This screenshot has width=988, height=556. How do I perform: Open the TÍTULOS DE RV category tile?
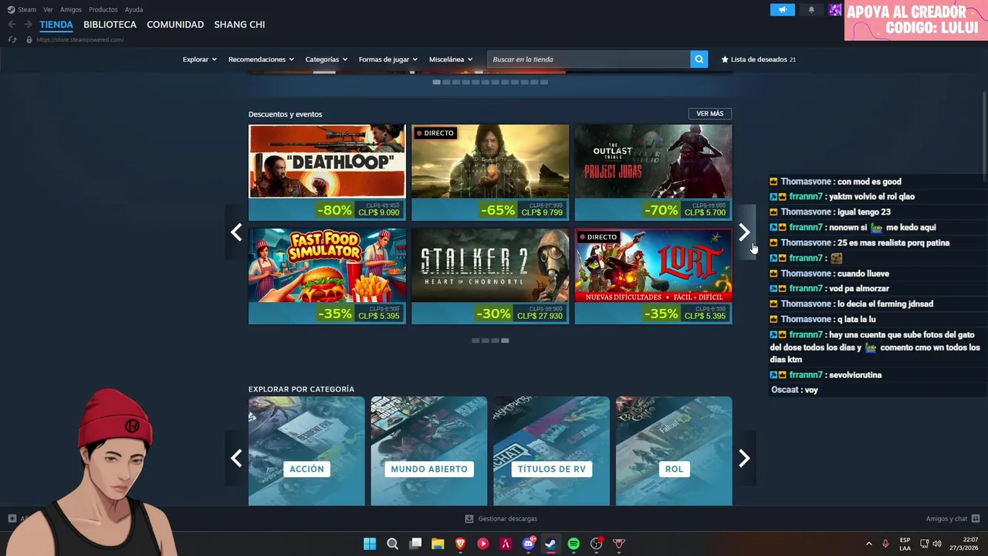(551, 452)
